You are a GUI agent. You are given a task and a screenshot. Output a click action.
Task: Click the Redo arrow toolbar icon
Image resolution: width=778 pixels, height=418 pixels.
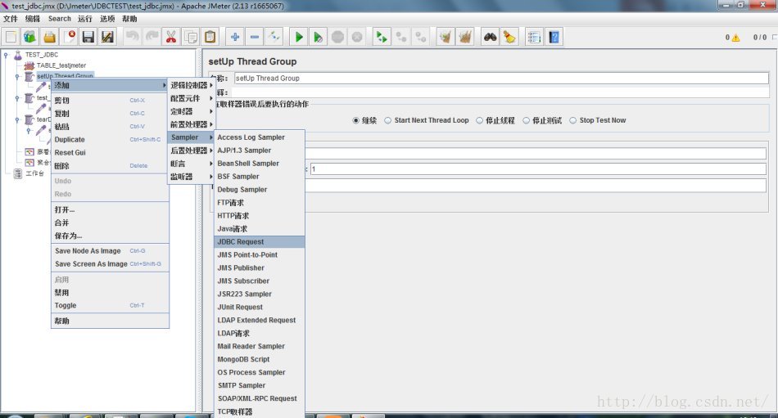[152, 37]
